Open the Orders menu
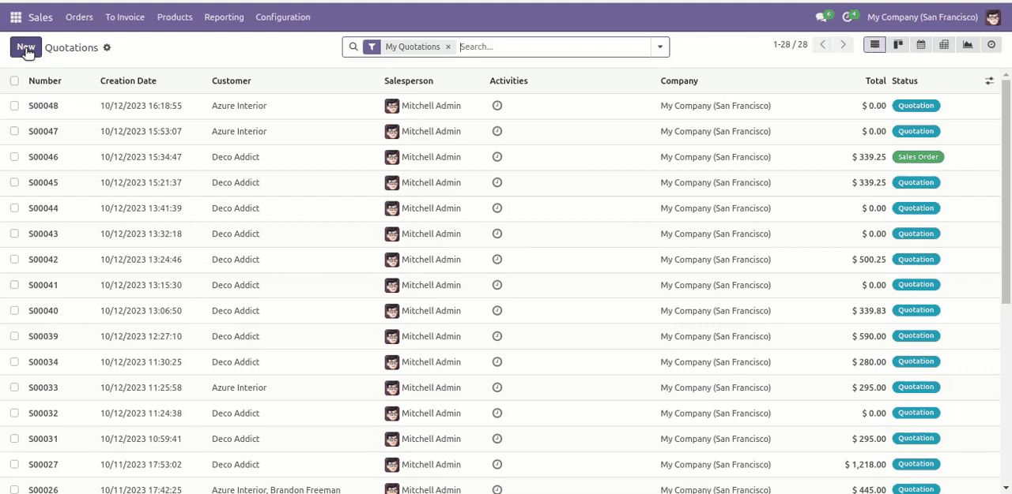 pyautogui.click(x=79, y=17)
